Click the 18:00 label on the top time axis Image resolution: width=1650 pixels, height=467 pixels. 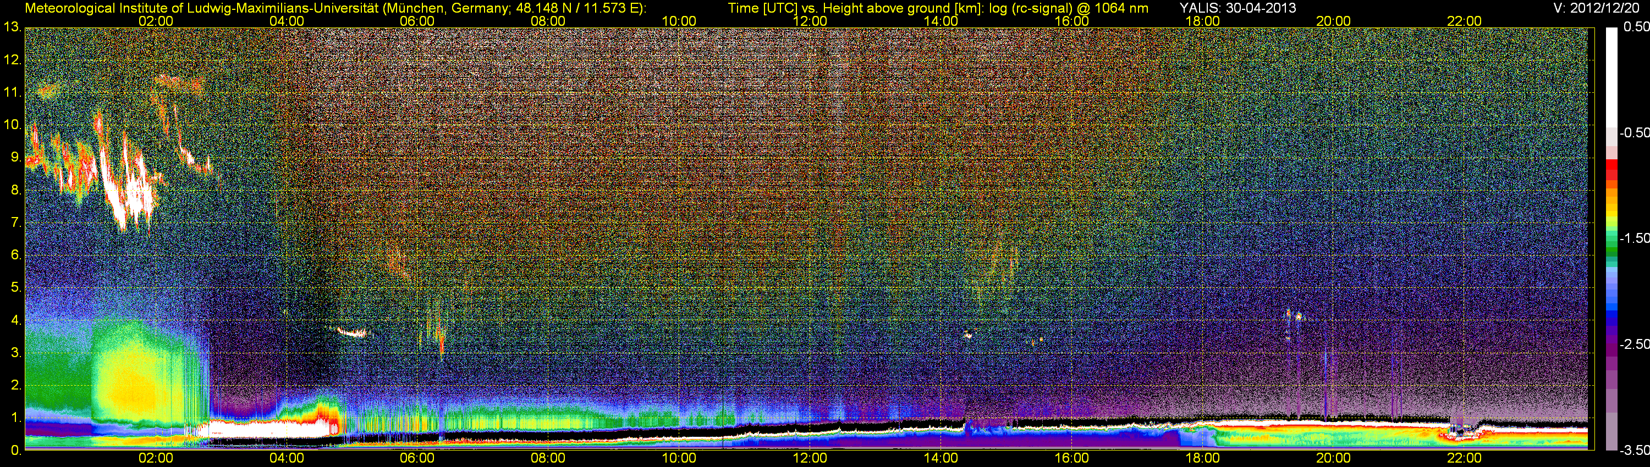click(x=1202, y=21)
